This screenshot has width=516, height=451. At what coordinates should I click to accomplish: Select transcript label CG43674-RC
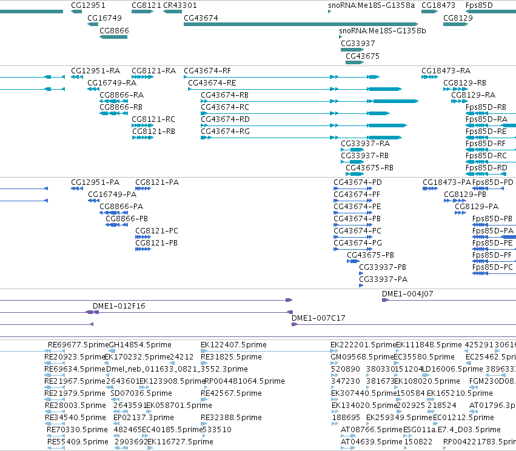coord(225,107)
